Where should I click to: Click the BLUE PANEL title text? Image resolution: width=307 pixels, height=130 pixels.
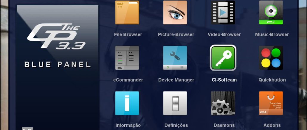tap(58, 64)
